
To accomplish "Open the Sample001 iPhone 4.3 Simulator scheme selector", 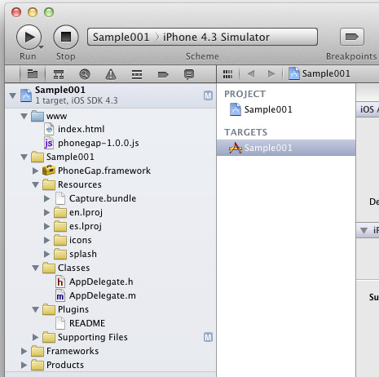I will 202,37.
